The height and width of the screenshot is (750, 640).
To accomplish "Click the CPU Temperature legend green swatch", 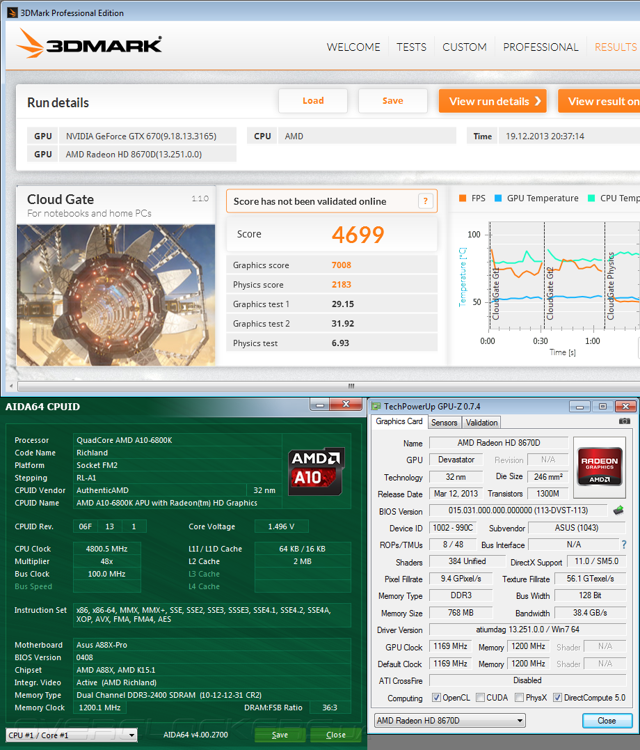I will coord(591,198).
